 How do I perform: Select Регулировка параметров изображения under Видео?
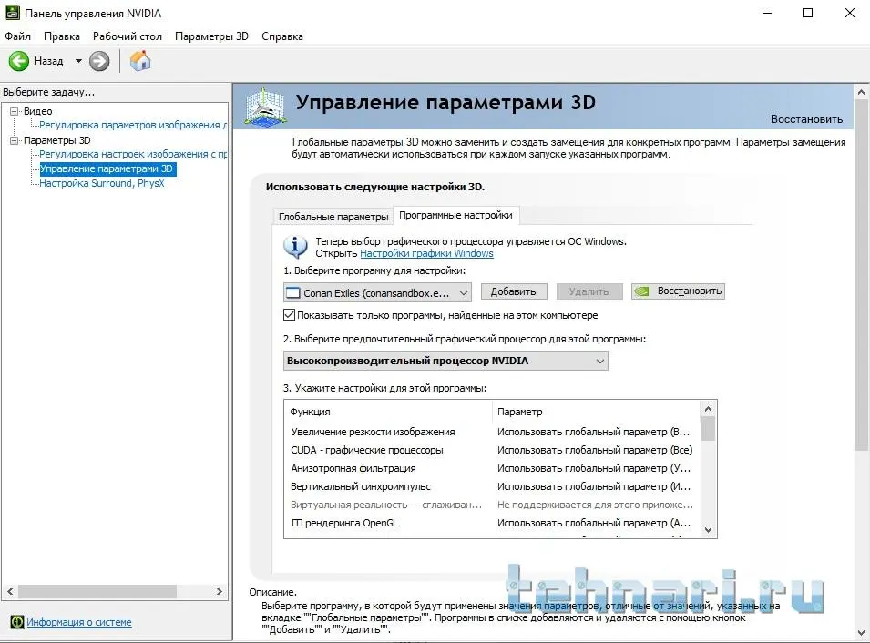tap(133, 125)
